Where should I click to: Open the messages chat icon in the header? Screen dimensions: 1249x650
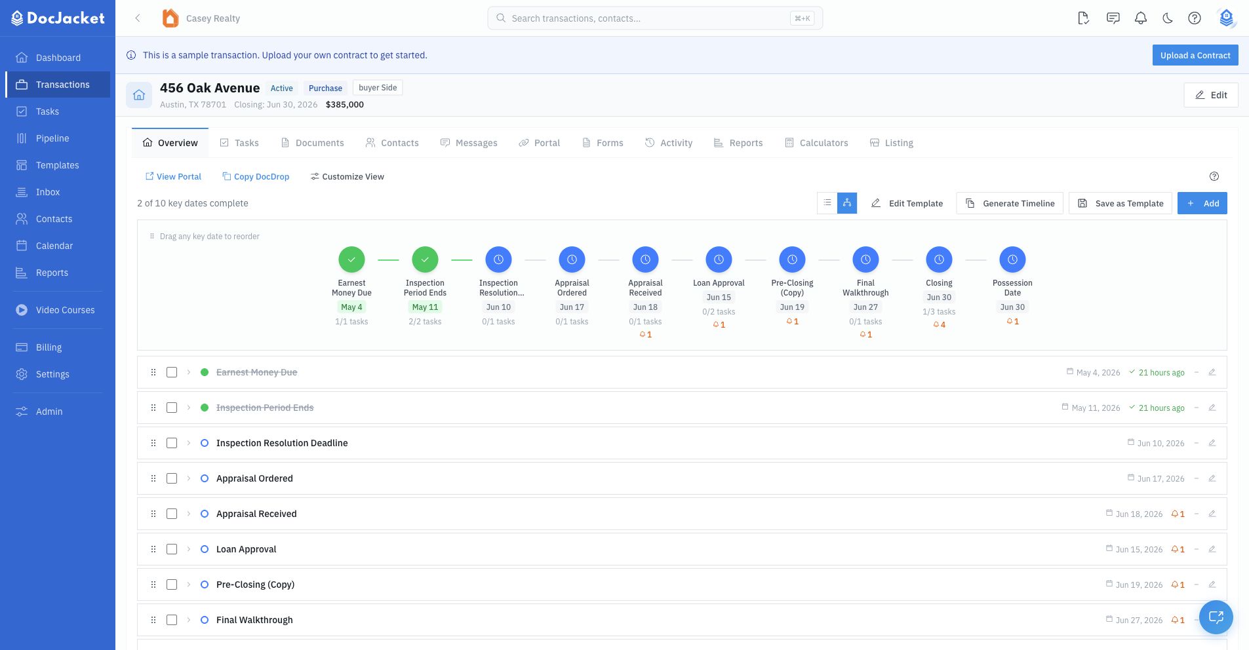(1113, 18)
